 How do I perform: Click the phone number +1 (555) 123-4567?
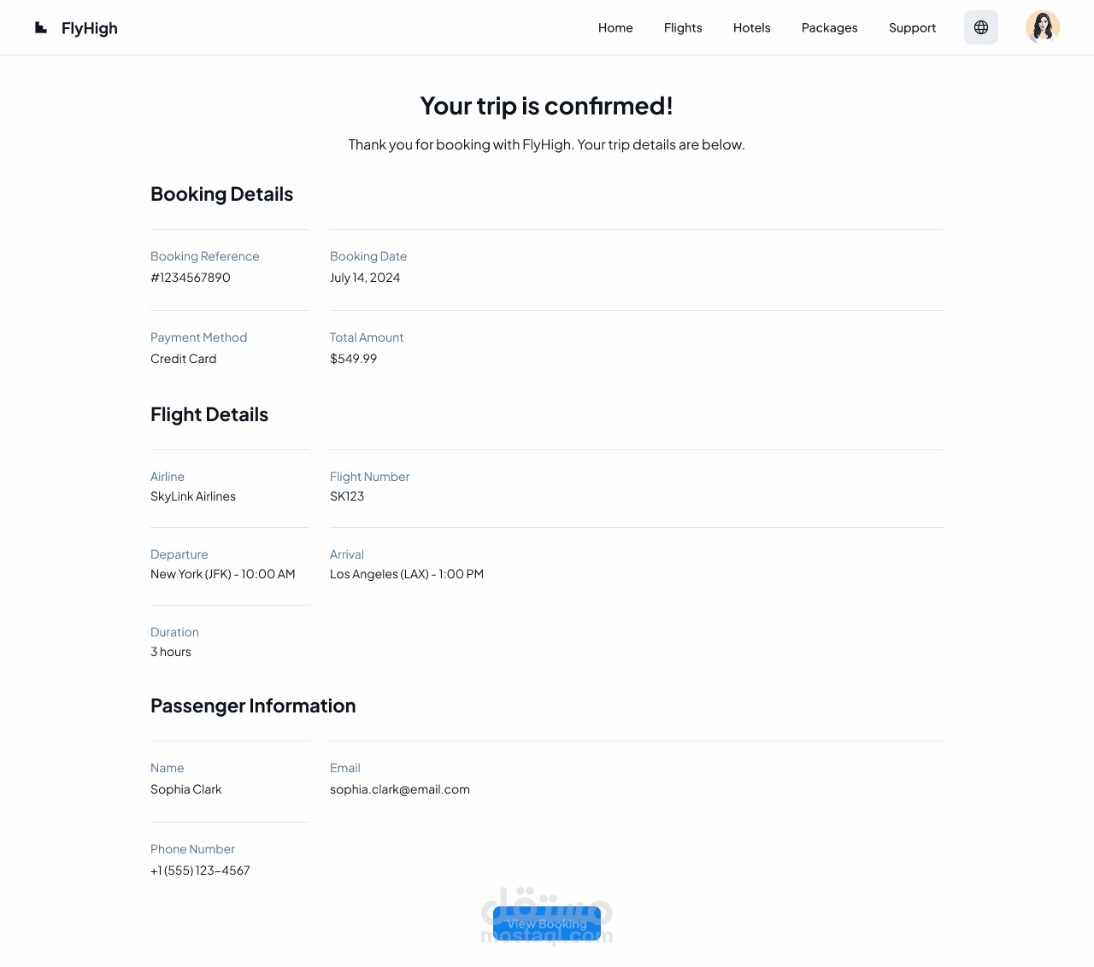pyautogui.click(x=200, y=870)
